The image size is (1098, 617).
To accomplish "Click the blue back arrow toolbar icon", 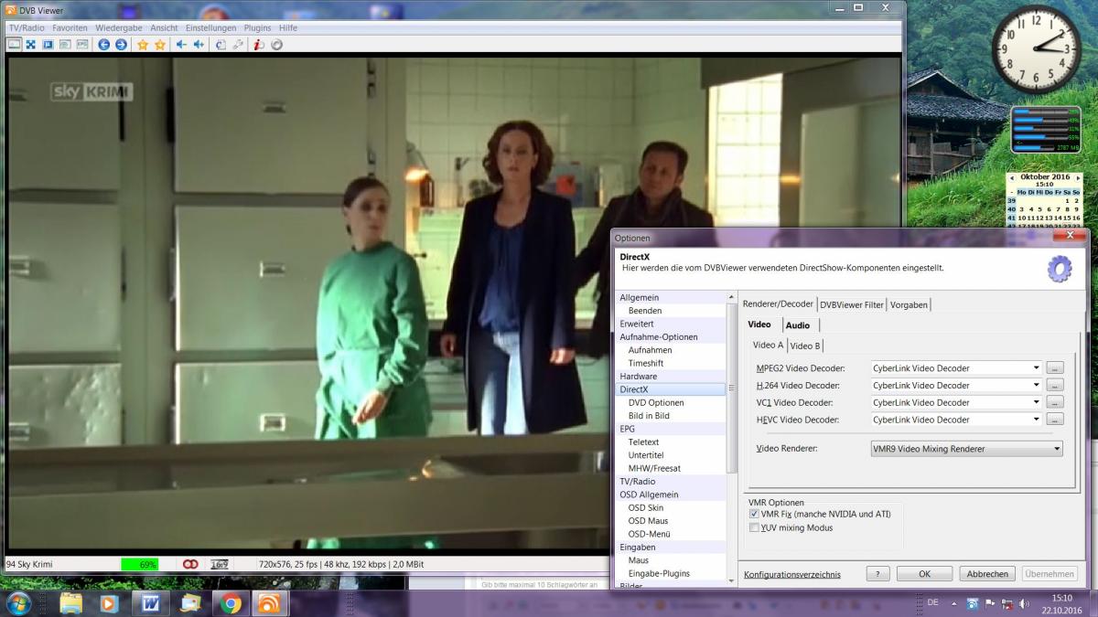I will [x=104, y=44].
